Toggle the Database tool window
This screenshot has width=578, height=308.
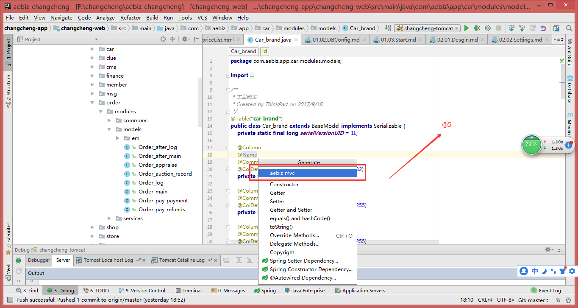(x=570, y=90)
